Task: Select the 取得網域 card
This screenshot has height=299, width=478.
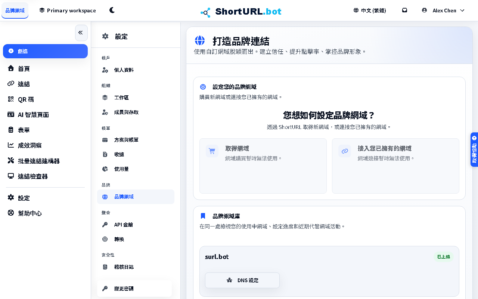Action: click(x=263, y=166)
